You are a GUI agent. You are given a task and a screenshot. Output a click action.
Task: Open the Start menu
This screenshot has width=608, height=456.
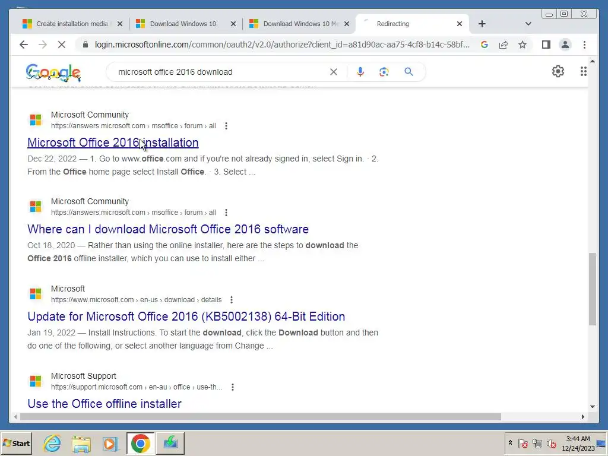pos(16,443)
